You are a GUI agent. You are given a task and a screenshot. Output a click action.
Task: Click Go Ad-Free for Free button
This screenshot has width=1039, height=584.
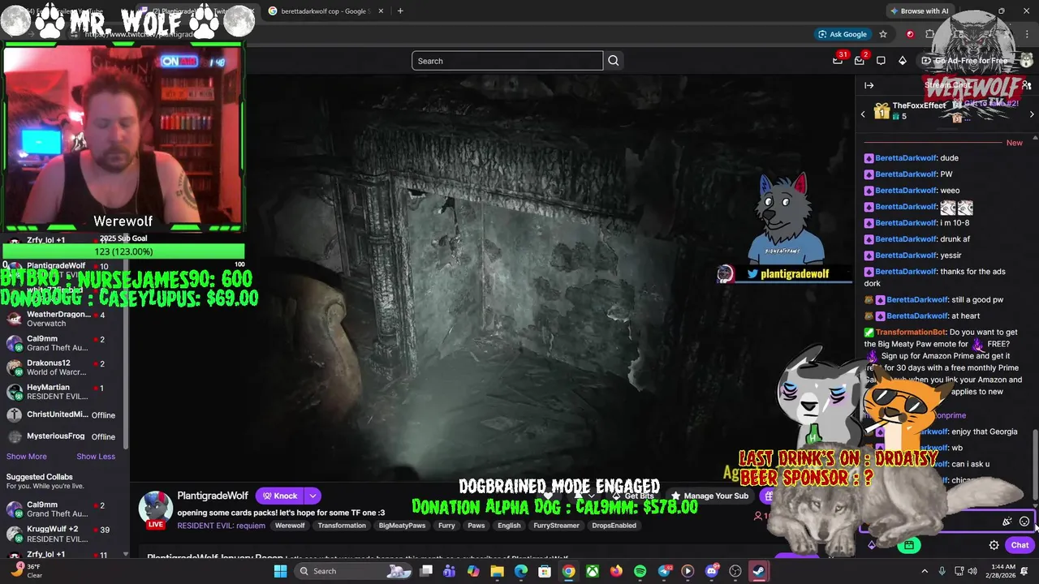coord(964,61)
